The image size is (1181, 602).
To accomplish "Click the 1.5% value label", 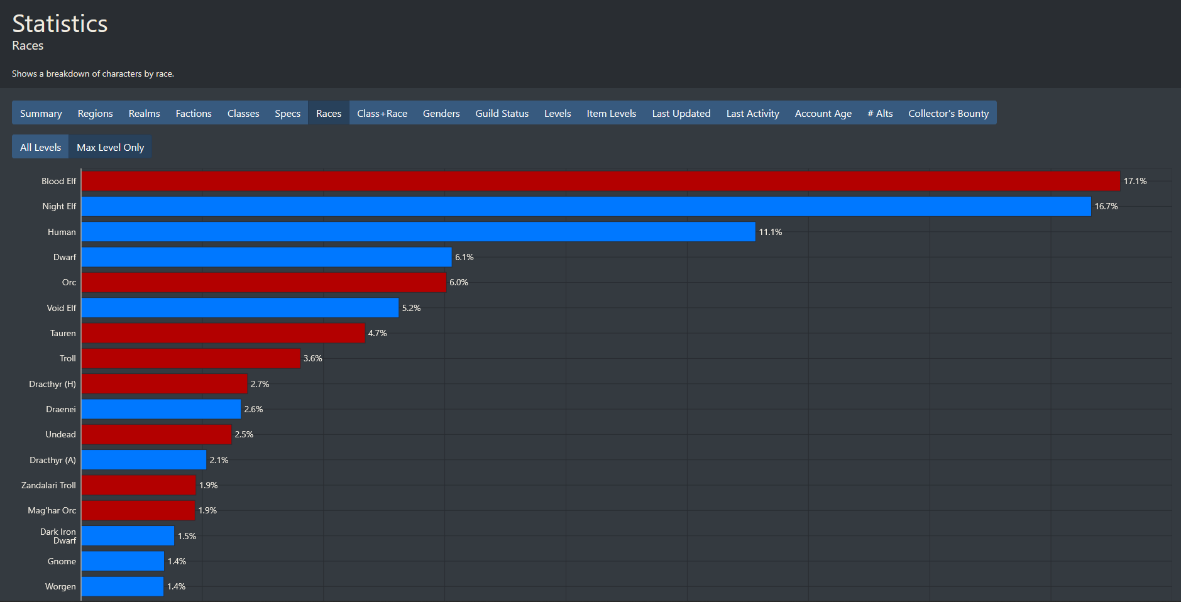I will pos(187,536).
